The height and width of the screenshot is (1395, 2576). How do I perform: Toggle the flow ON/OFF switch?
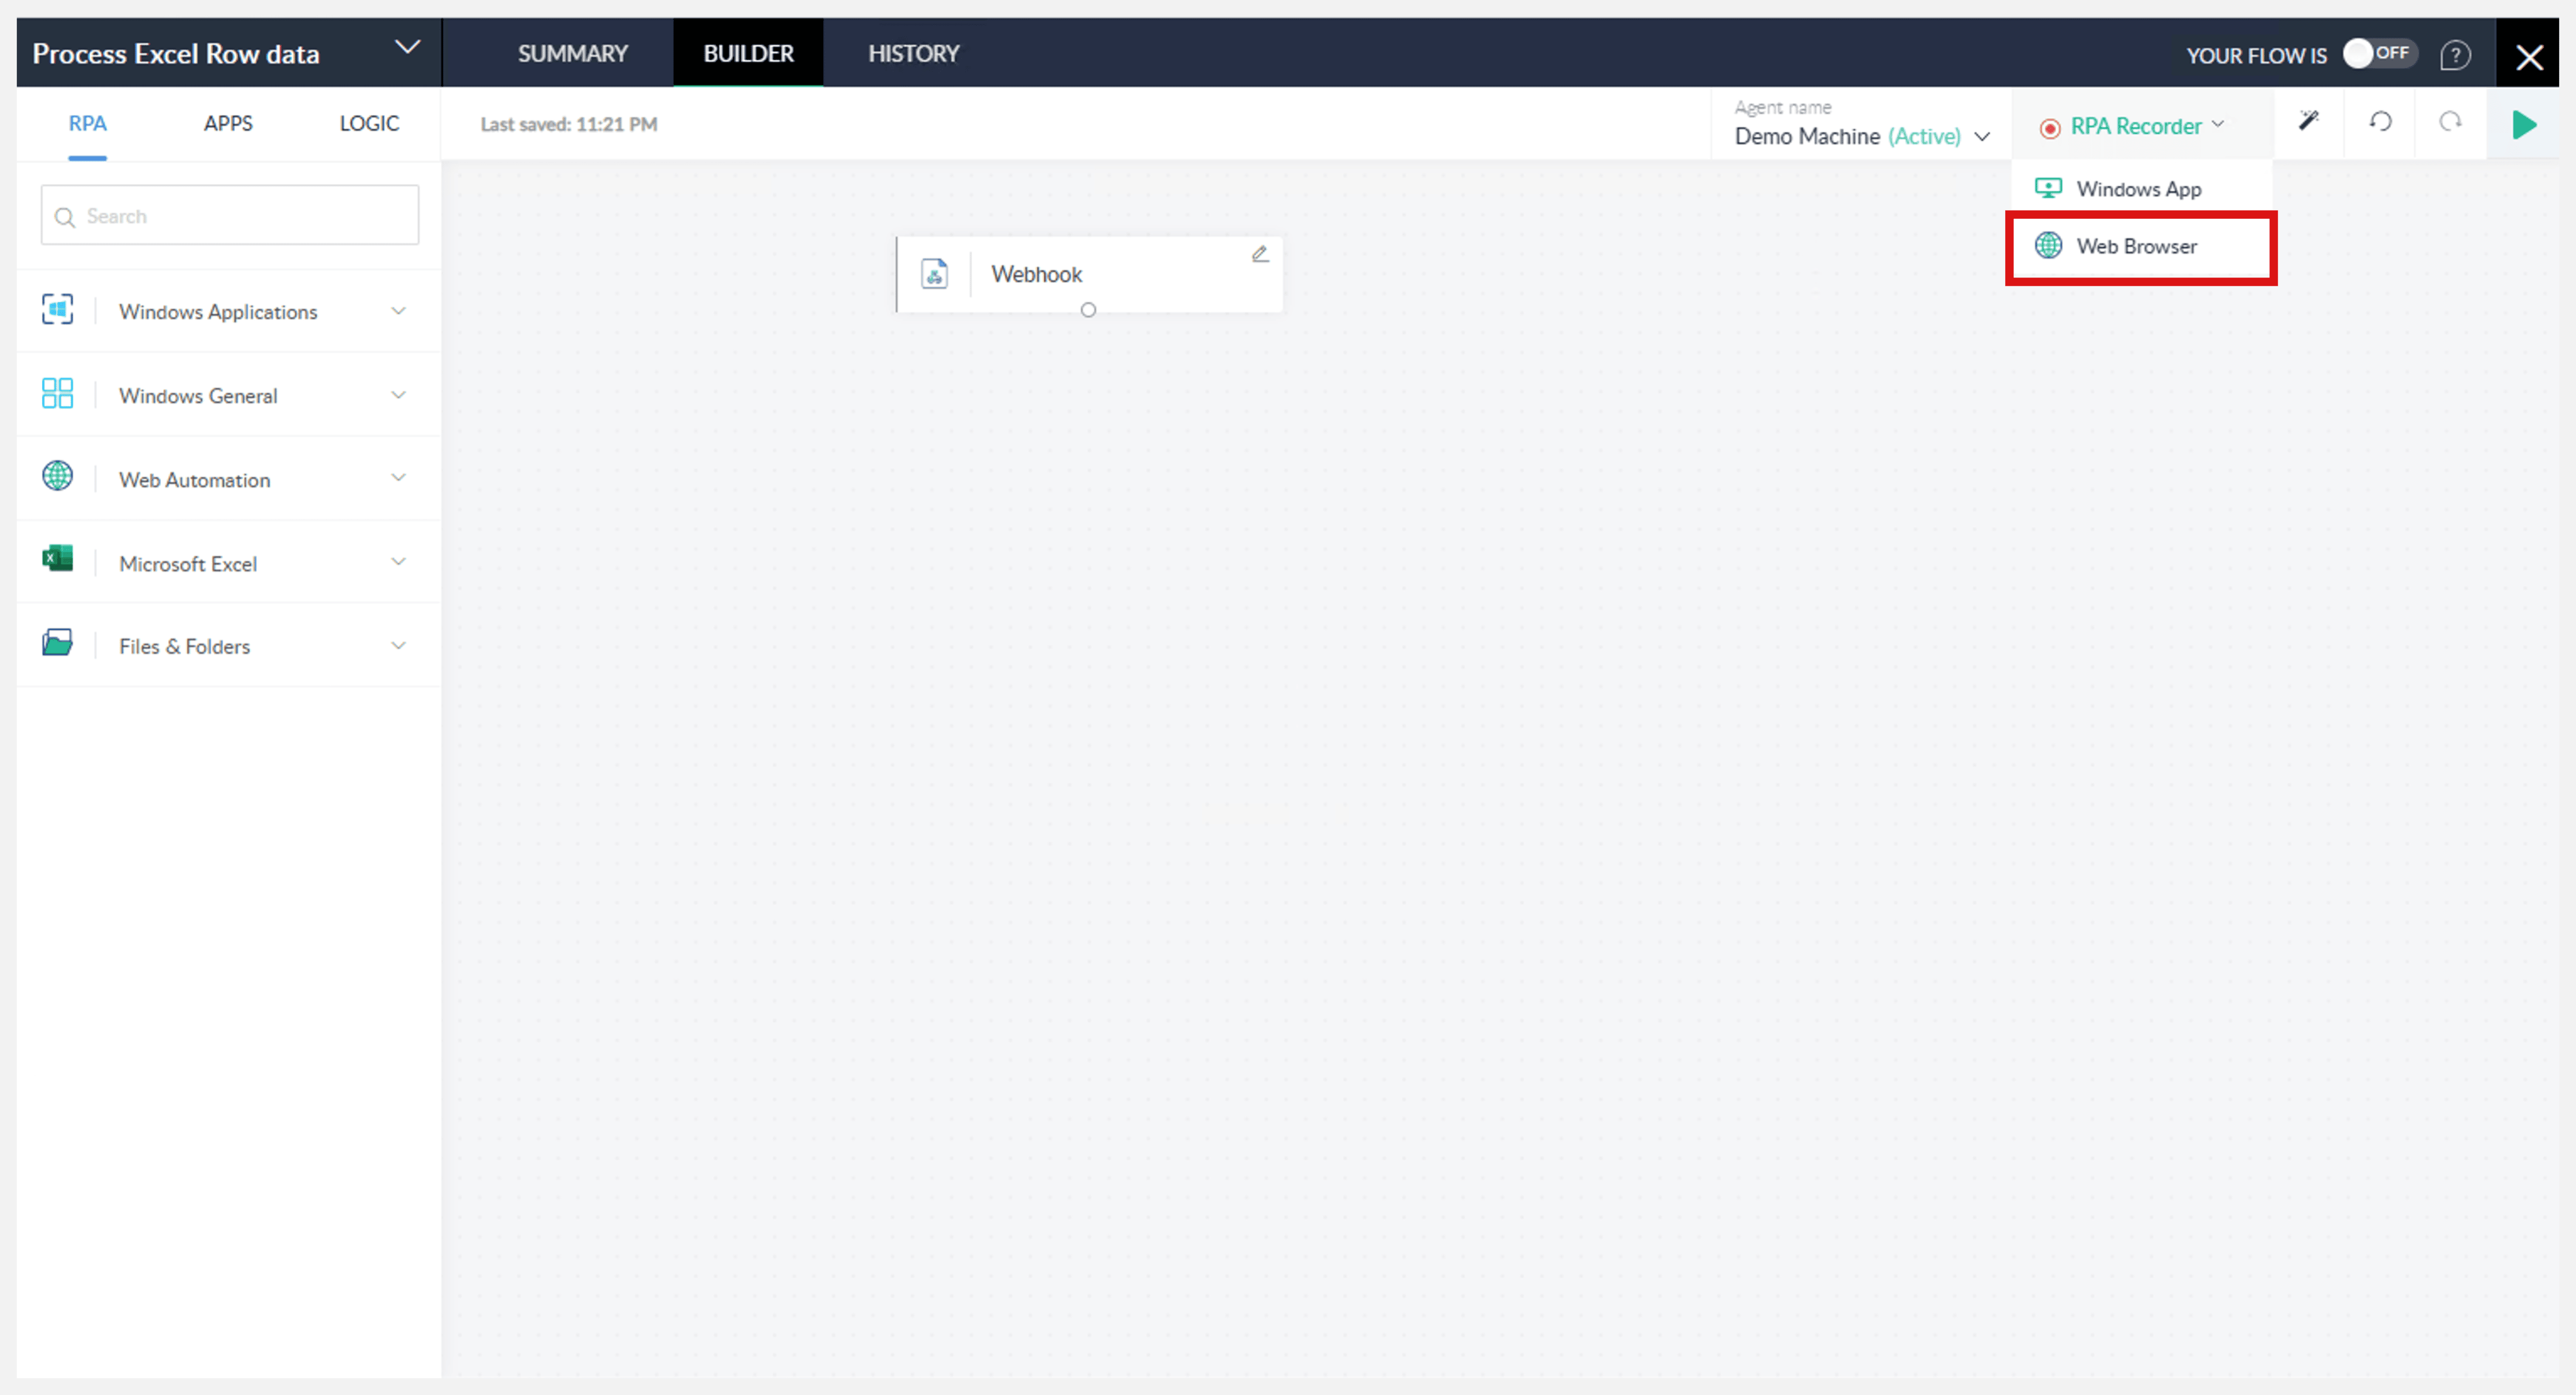tap(2379, 53)
